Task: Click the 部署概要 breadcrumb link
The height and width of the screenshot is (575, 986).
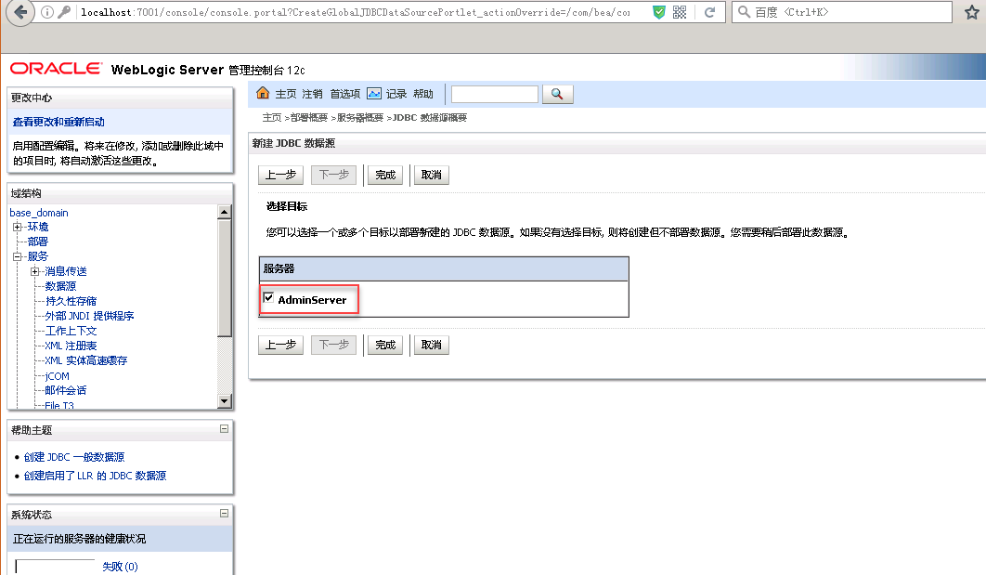Action: pos(309,118)
